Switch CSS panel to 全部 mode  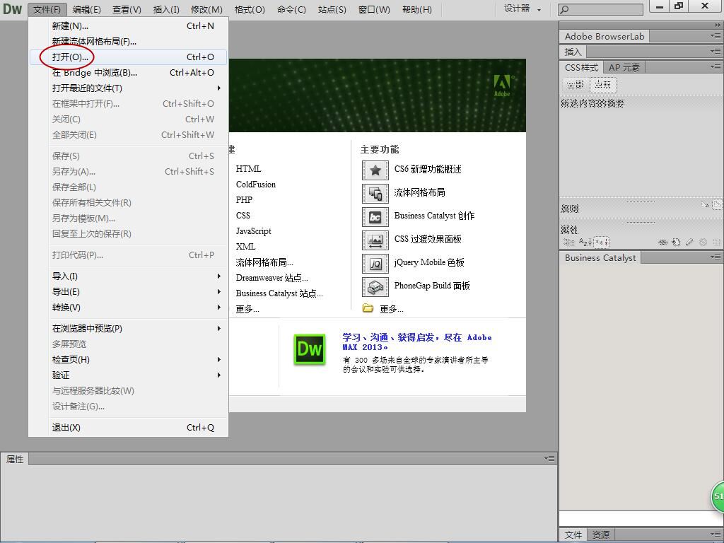(576, 85)
